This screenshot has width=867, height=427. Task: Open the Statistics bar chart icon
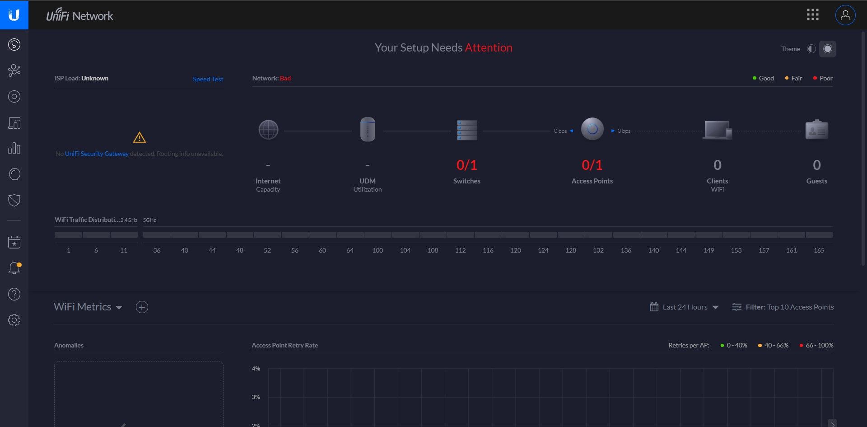[14, 148]
